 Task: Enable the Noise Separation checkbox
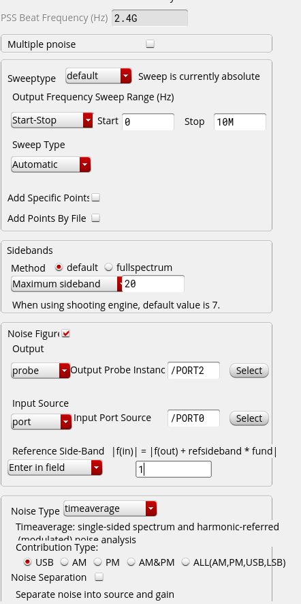pyautogui.click(x=99, y=577)
